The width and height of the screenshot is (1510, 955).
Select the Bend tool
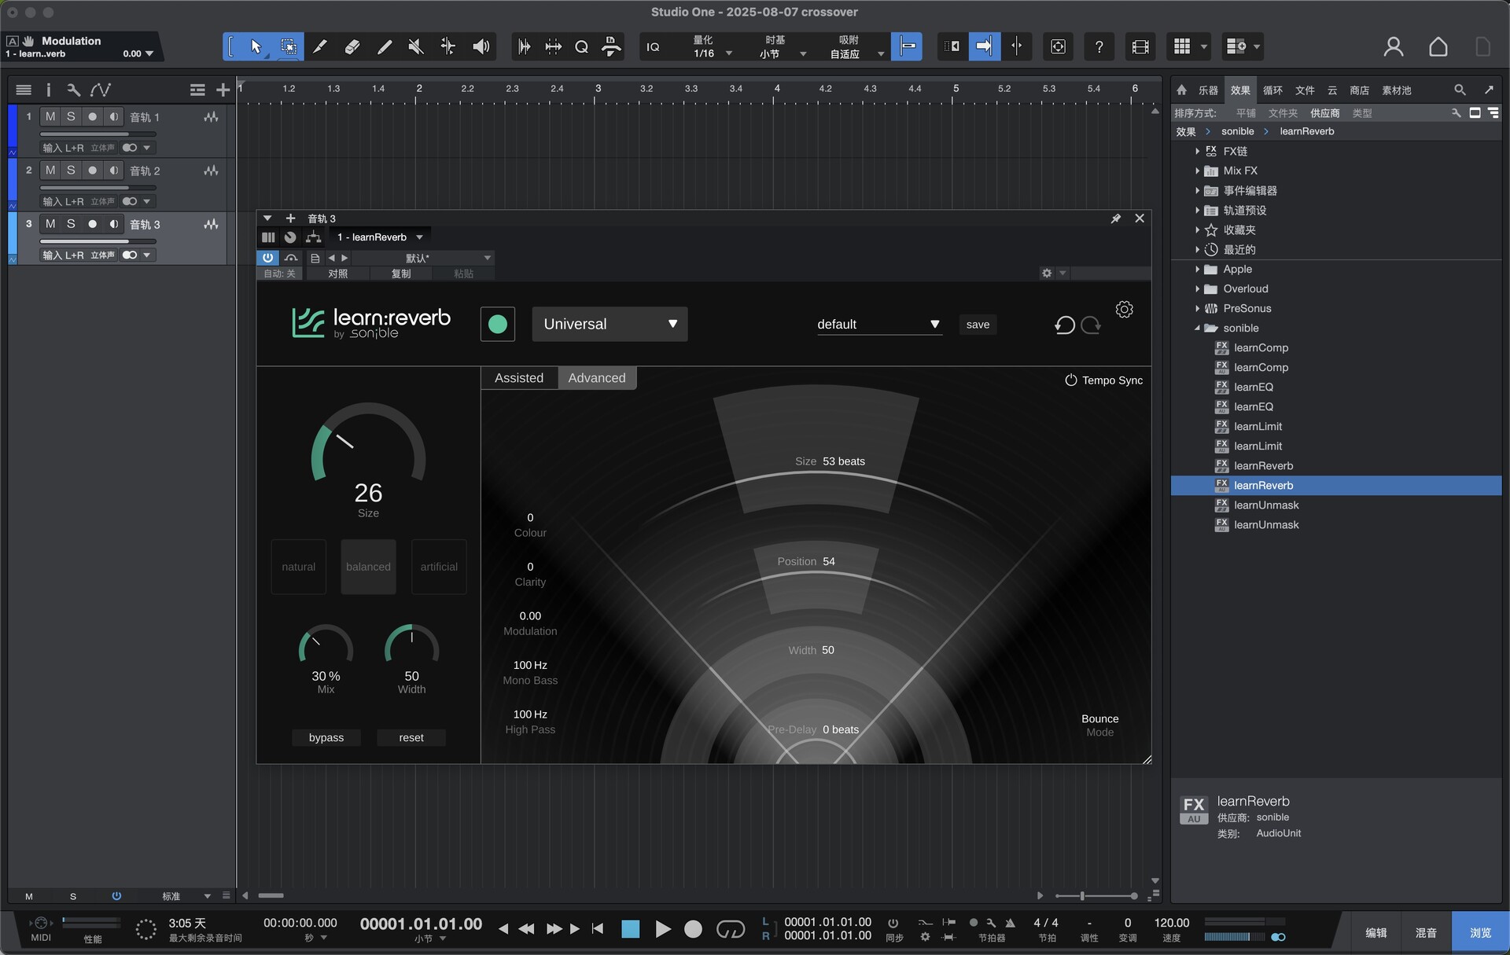point(448,47)
